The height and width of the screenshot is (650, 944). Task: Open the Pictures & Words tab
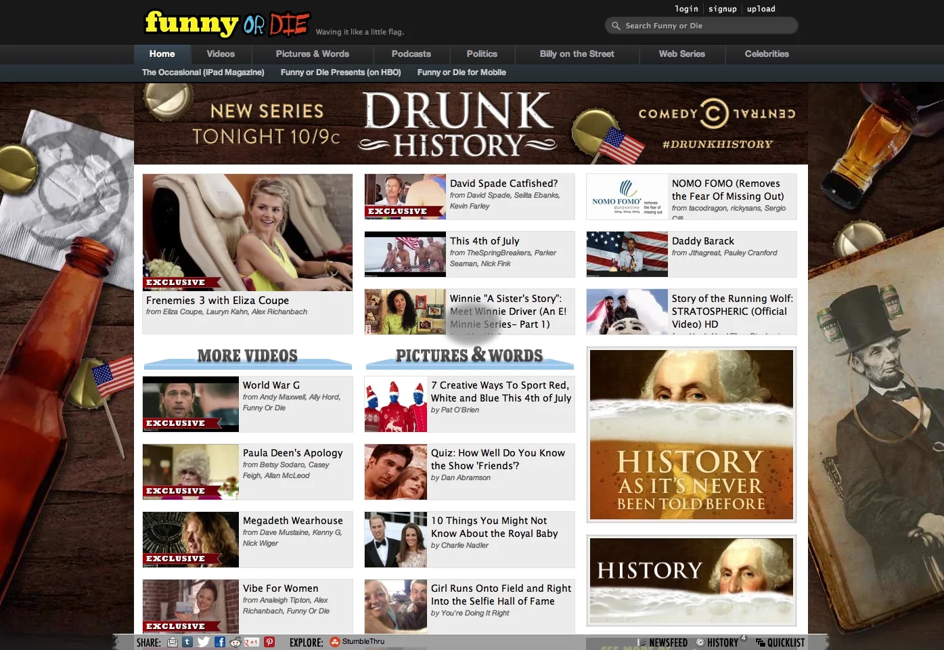[x=313, y=54]
